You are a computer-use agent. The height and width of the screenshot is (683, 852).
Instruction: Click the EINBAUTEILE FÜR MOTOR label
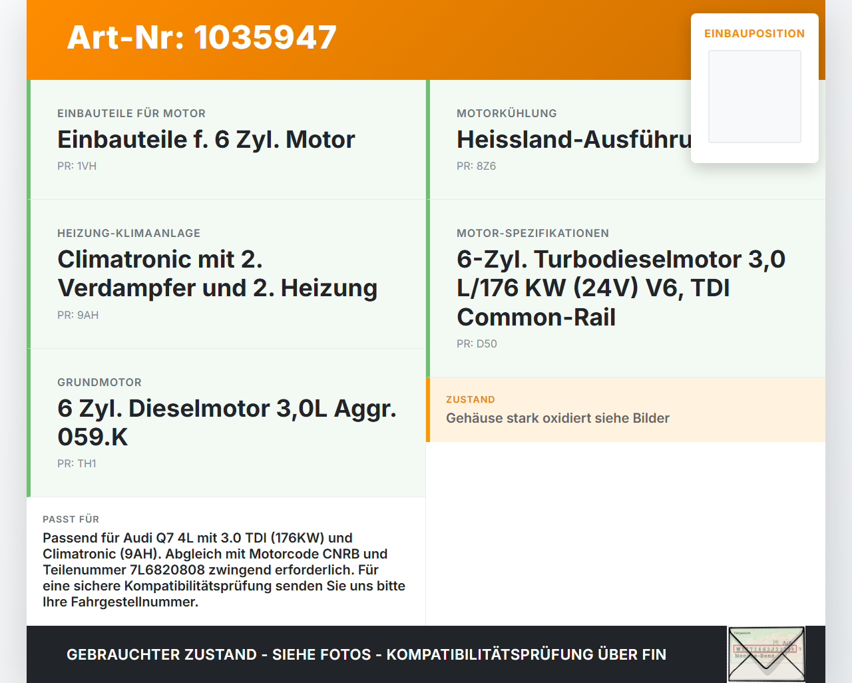click(131, 113)
